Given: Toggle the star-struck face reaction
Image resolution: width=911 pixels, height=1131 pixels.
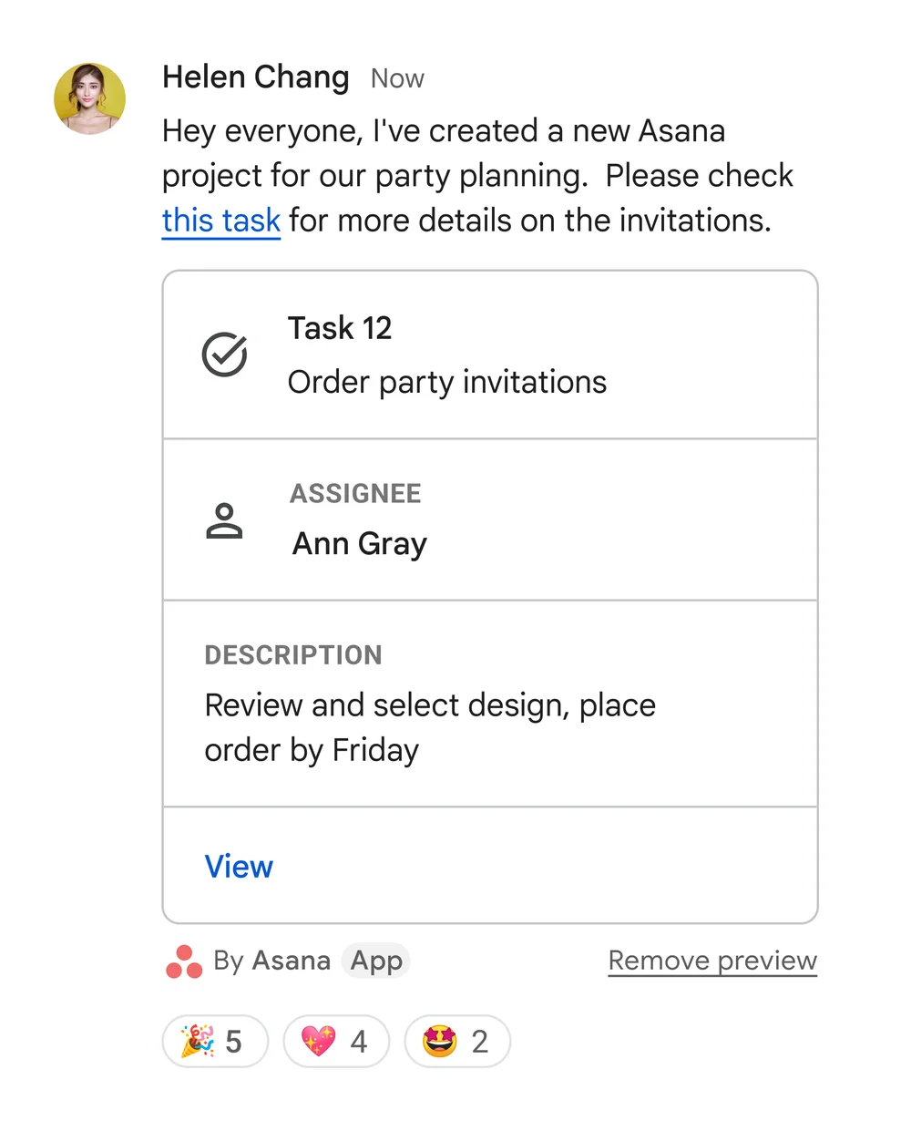Looking at the screenshot, I should (x=457, y=1041).
